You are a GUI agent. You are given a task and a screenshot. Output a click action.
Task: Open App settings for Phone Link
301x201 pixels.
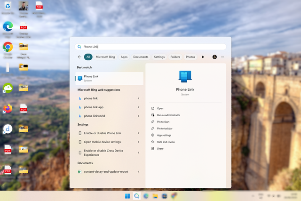pyautogui.click(x=164, y=135)
